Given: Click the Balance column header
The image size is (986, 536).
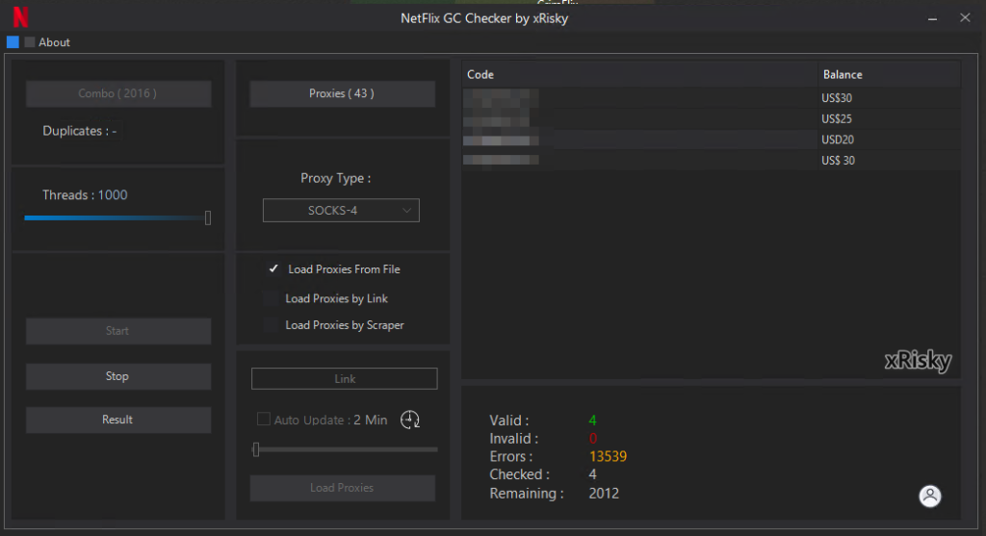Looking at the screenshot, I should (x=889, y=74).
